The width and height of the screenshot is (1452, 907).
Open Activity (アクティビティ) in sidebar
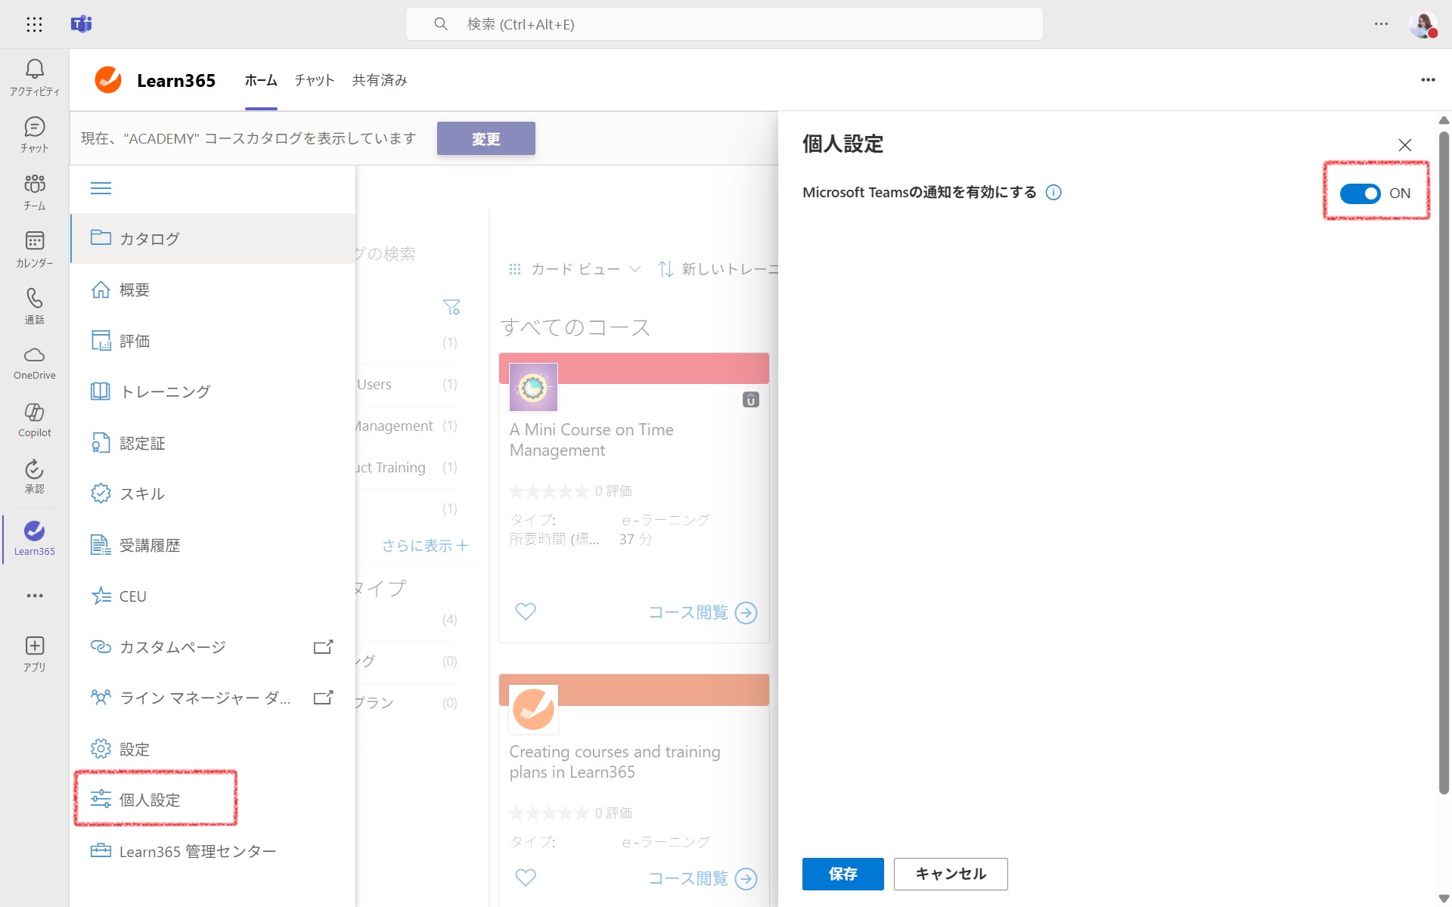pos(34,78)
